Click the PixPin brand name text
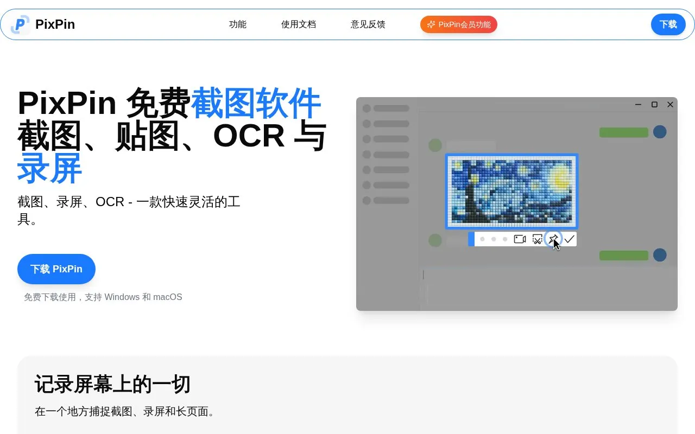Screen dimensions: 695x434 tap(55, 24)
